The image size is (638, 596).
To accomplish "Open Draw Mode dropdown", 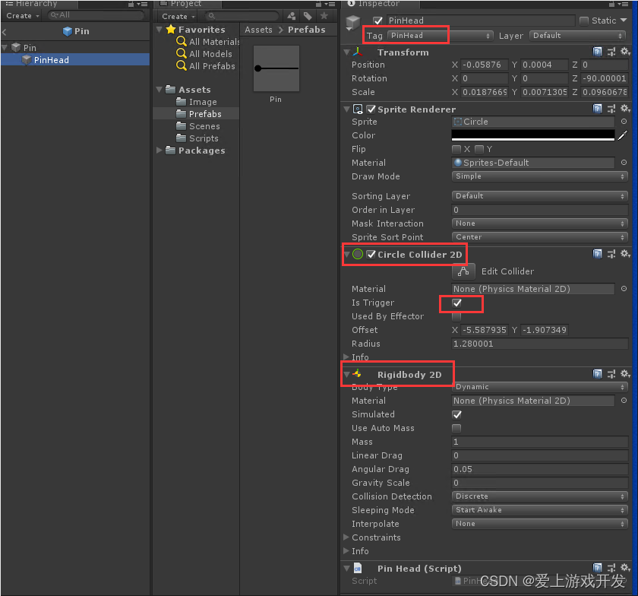I will pos(539,176).
